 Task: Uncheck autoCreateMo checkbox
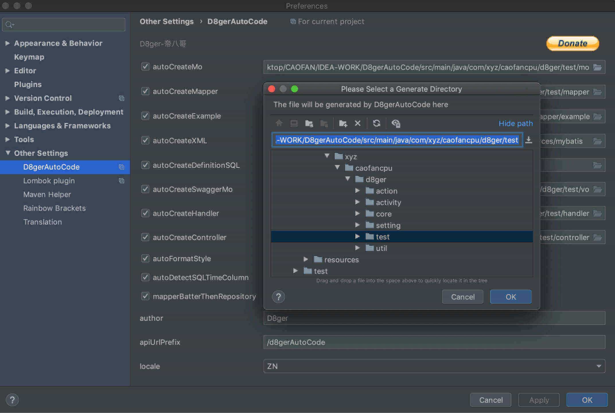(x=145, y=67)
